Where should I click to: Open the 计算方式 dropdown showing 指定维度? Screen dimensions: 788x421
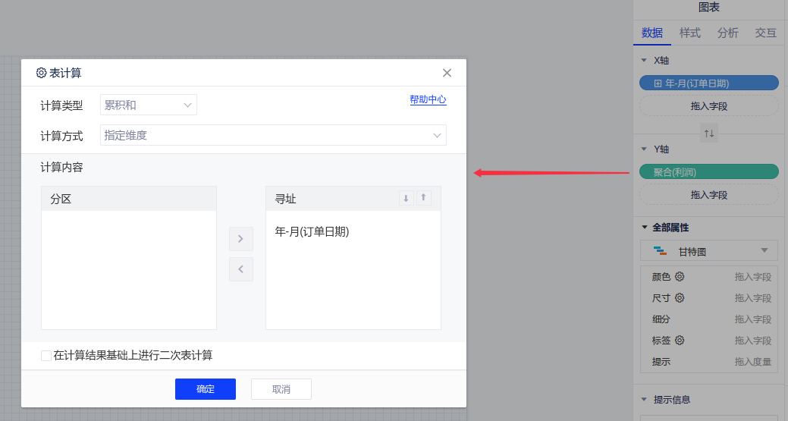pos(273,135)
